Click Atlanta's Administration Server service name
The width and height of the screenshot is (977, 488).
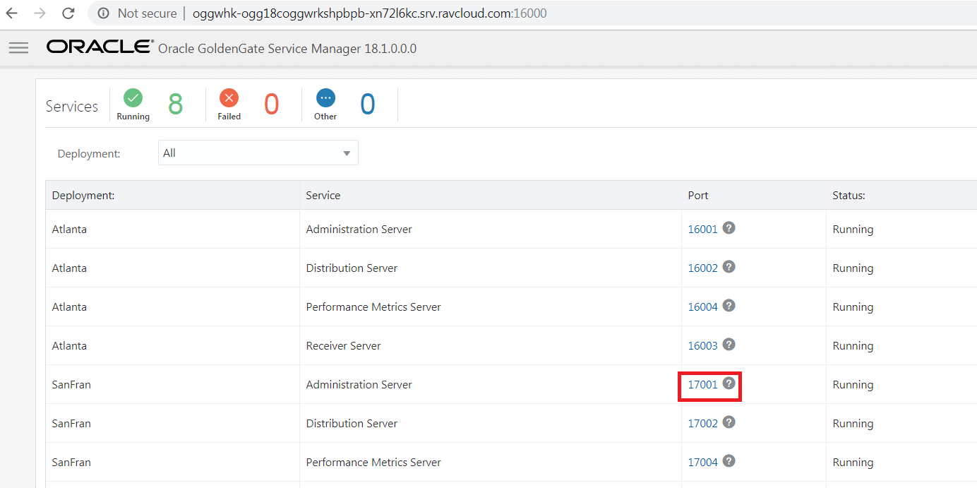point(359,230)
